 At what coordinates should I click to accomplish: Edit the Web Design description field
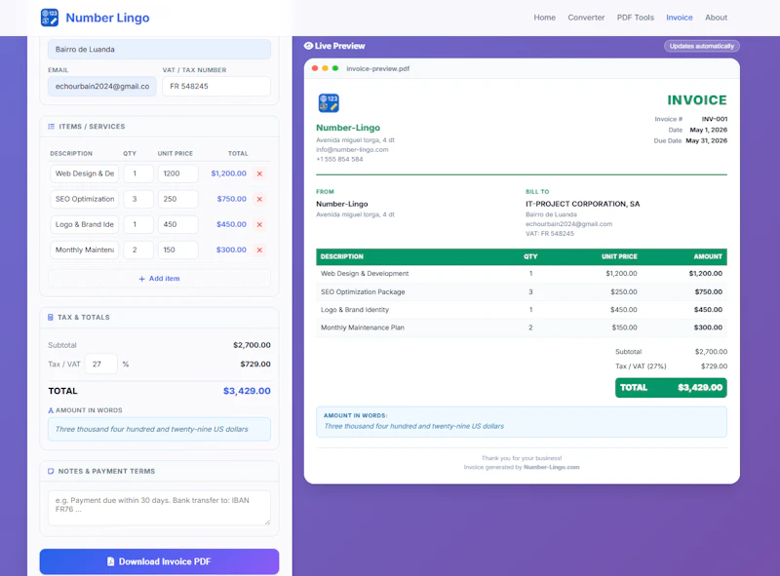pos(84,173)
